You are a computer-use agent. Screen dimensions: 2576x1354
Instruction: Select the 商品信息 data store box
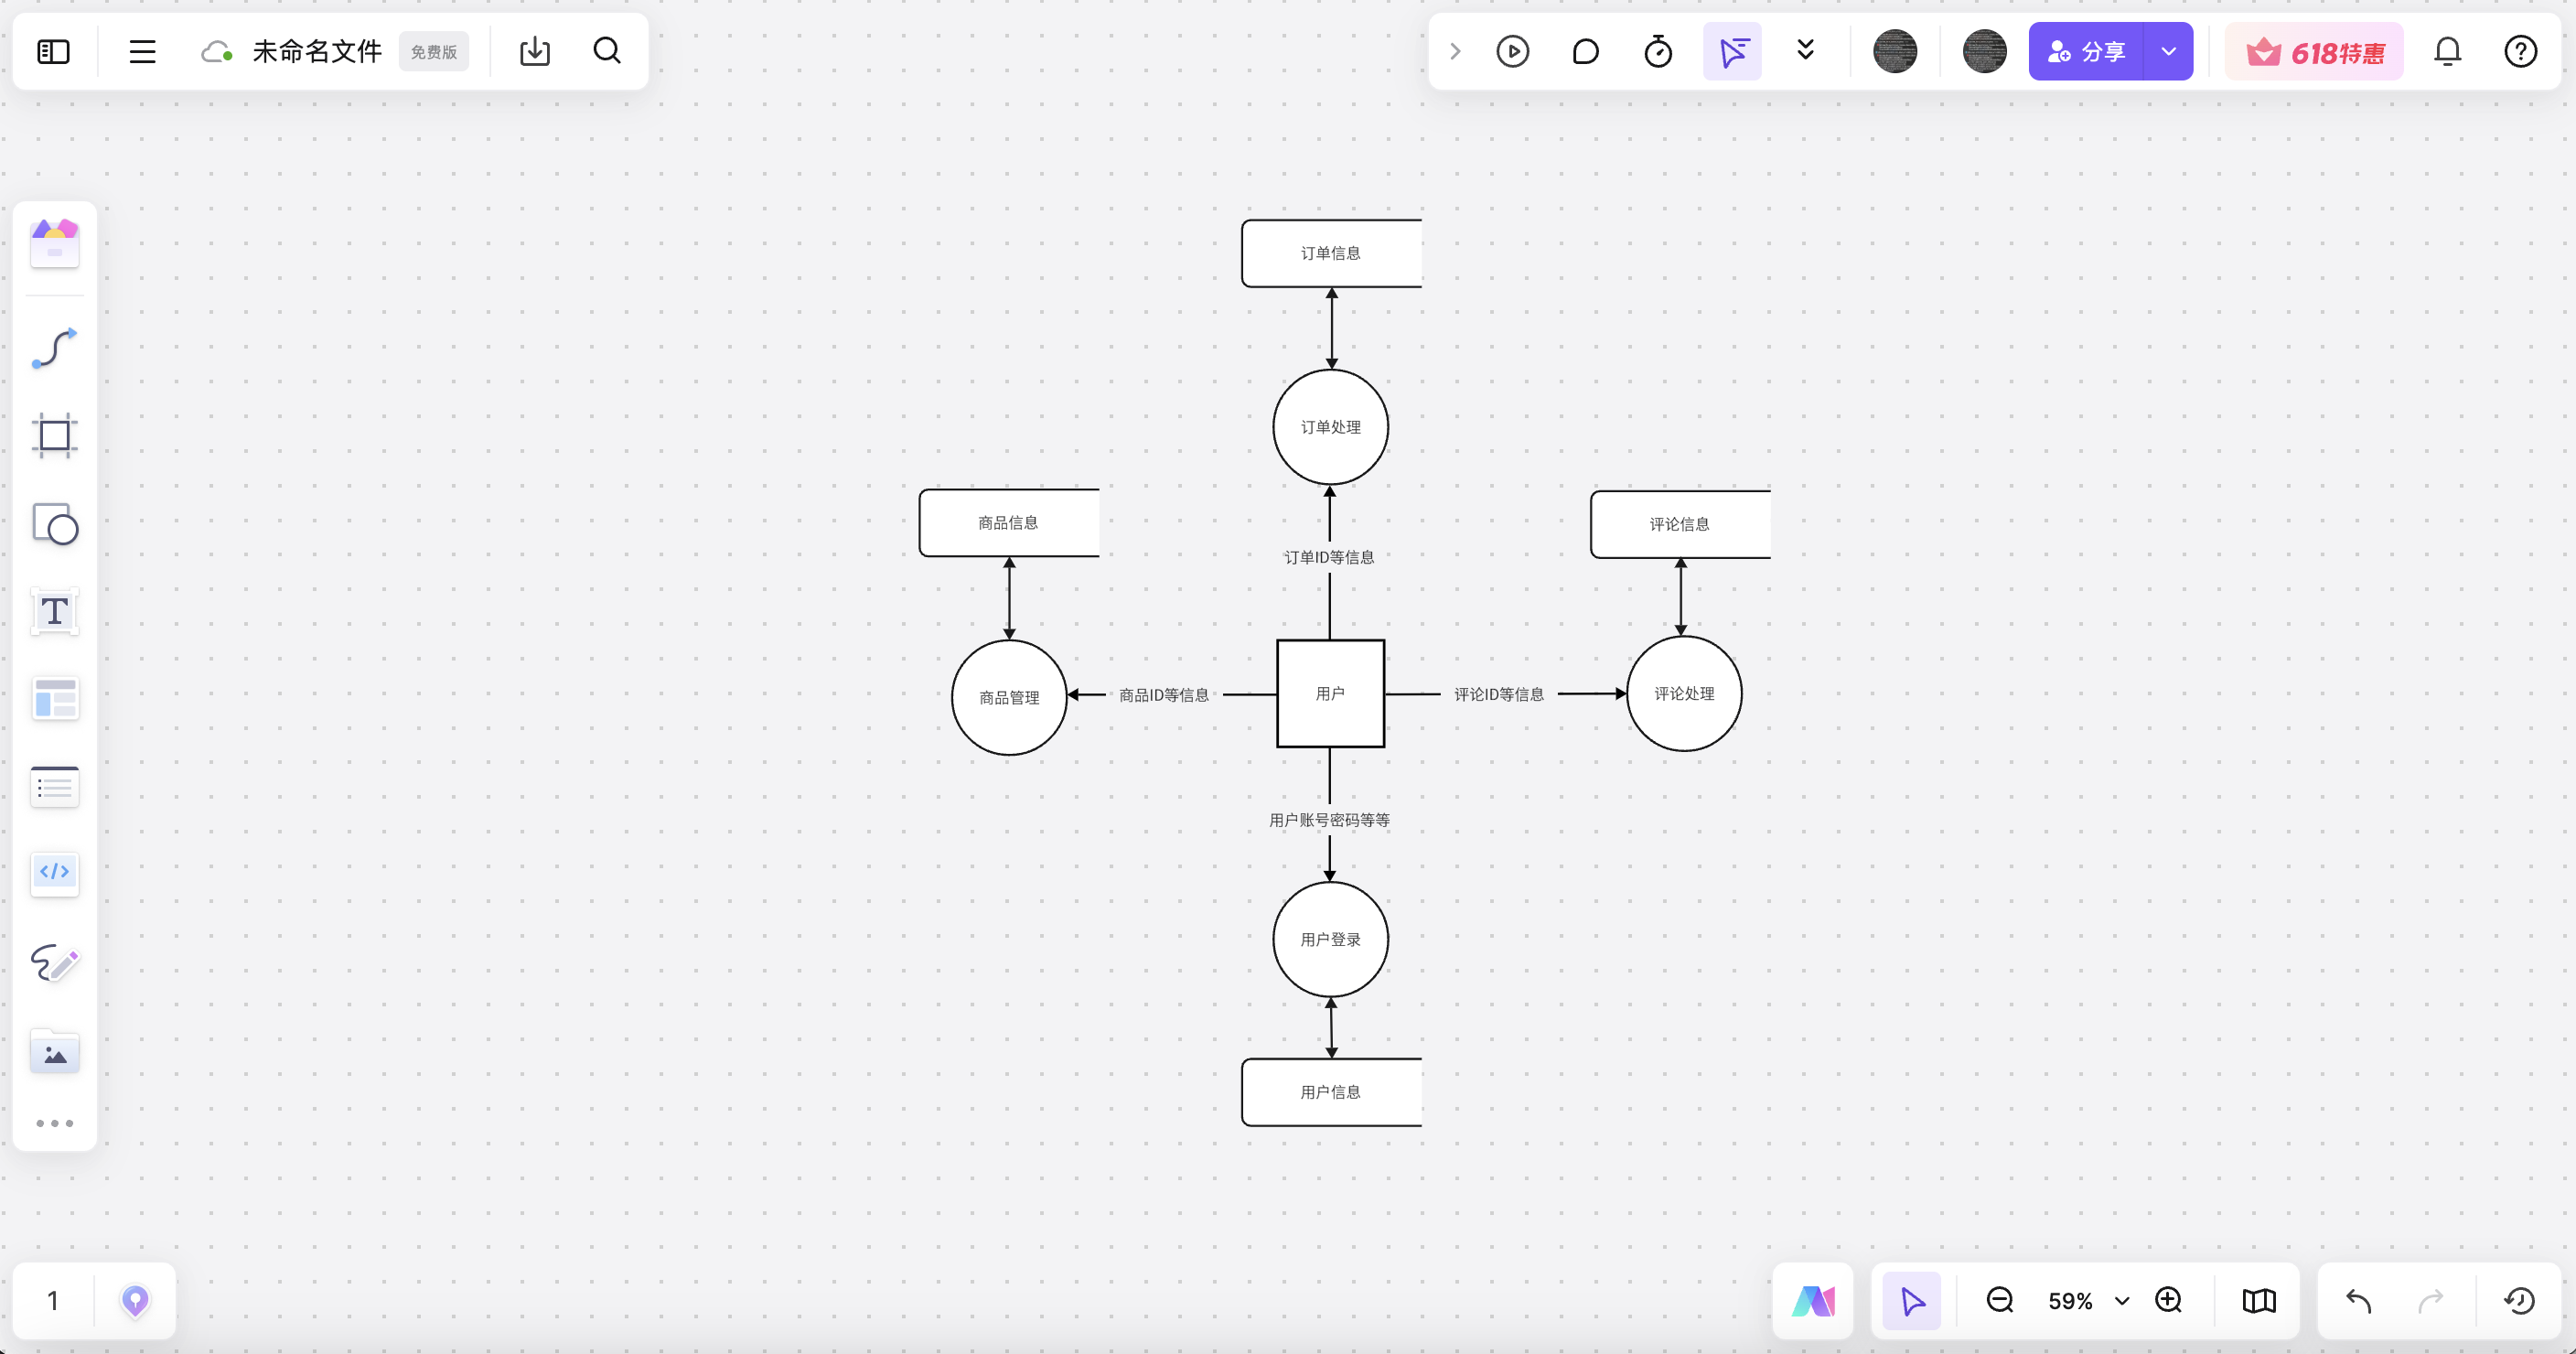point(1008,522)
